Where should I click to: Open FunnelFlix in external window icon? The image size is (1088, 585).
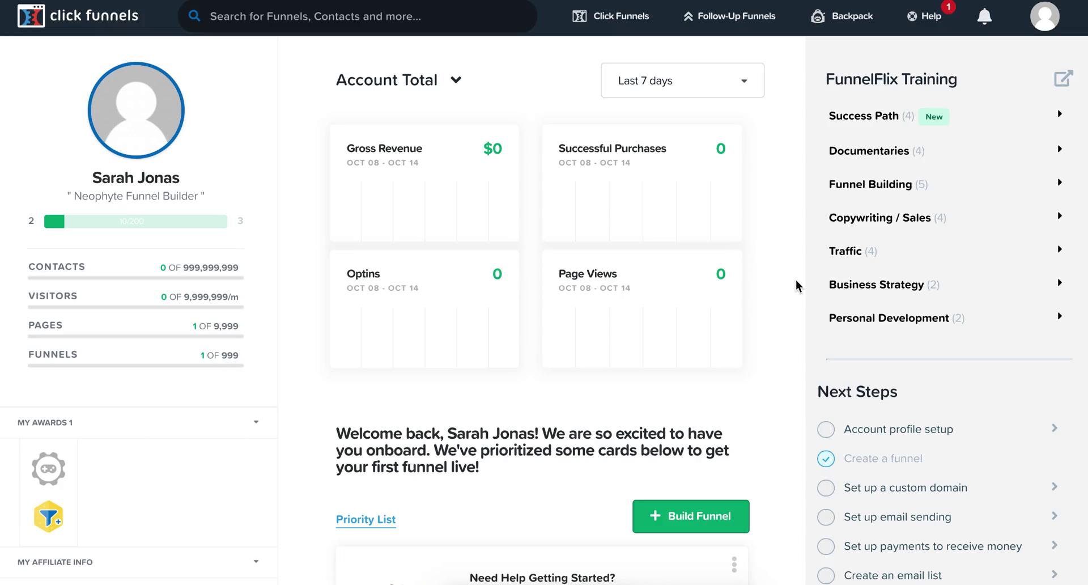click(x=1063, y=78)
